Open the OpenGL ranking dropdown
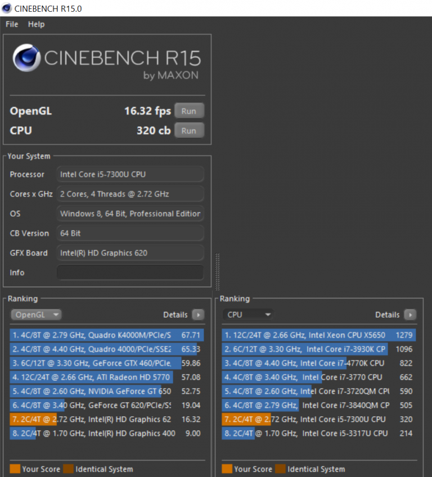 pyautogui.click(x=36, y=315)
